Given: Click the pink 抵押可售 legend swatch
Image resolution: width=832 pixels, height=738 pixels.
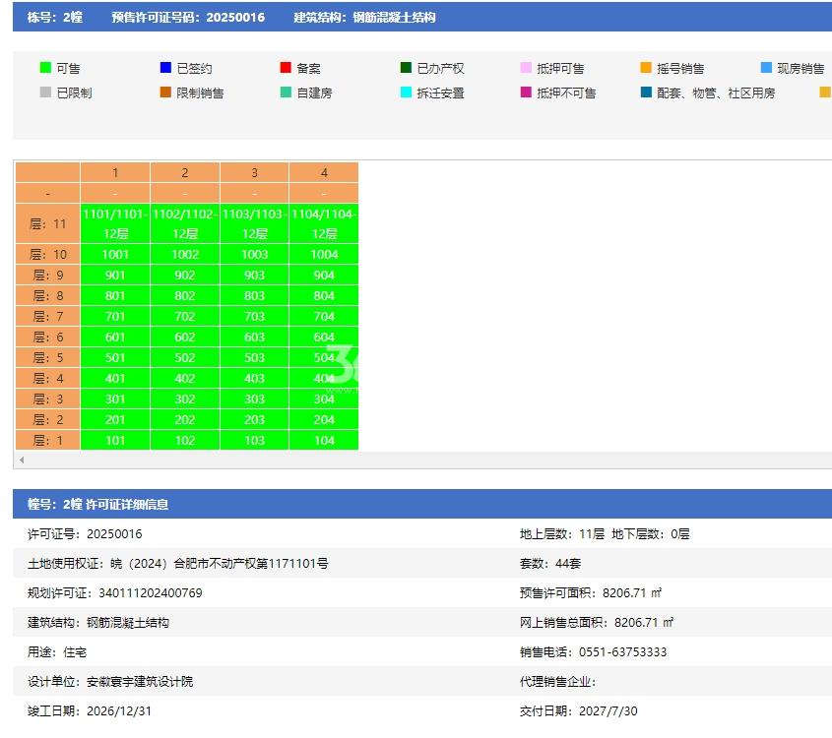Looking at the screenshot, I should tap(526, 67).
